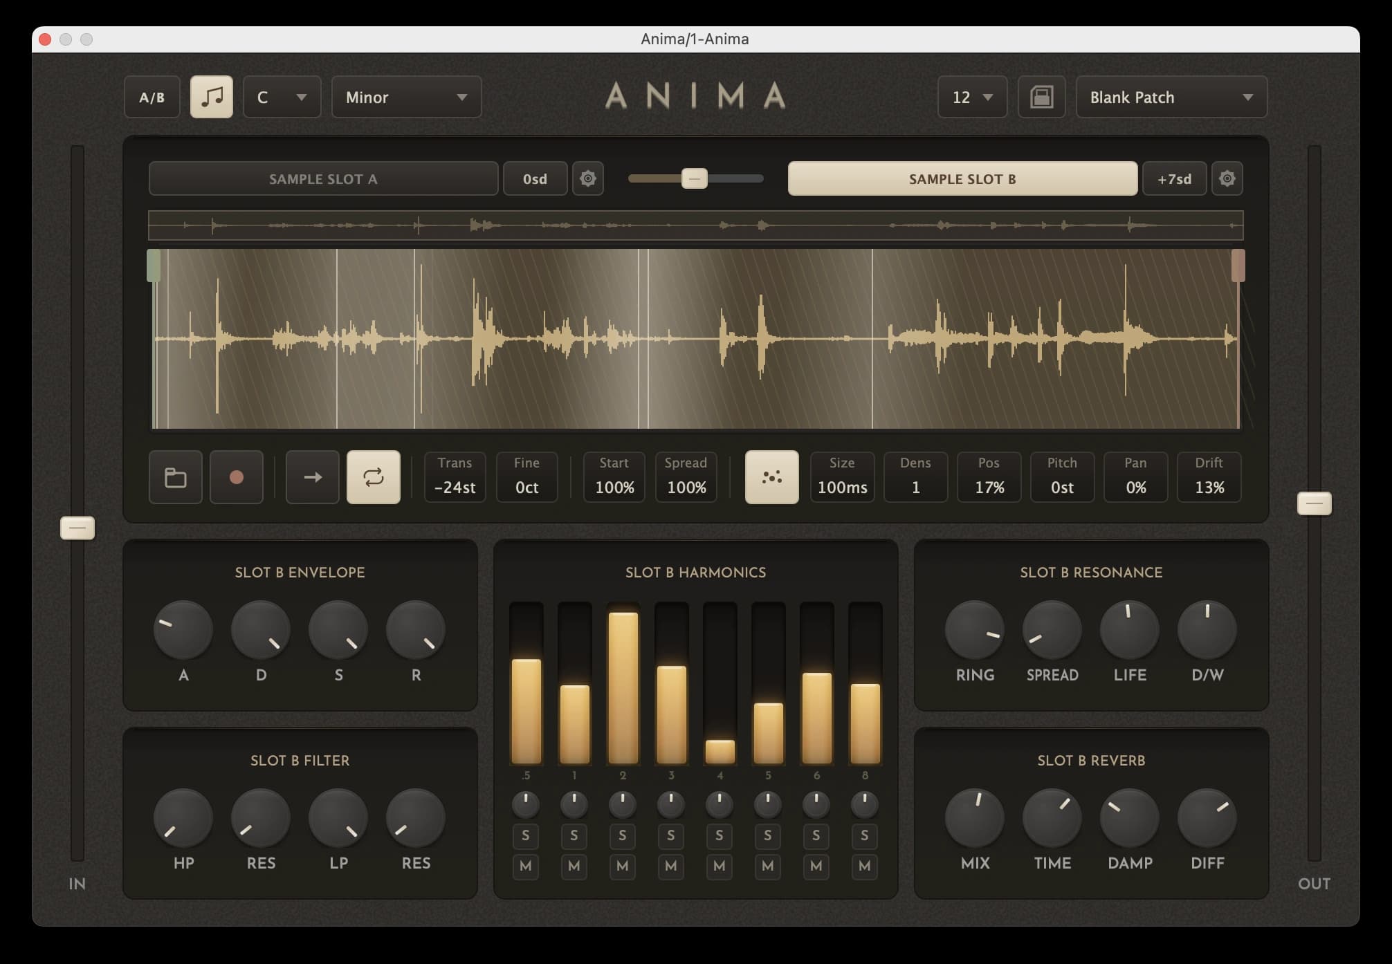Close the Anima plugin window
This screenshot has height=964, width=1392.
coord(45,39)
